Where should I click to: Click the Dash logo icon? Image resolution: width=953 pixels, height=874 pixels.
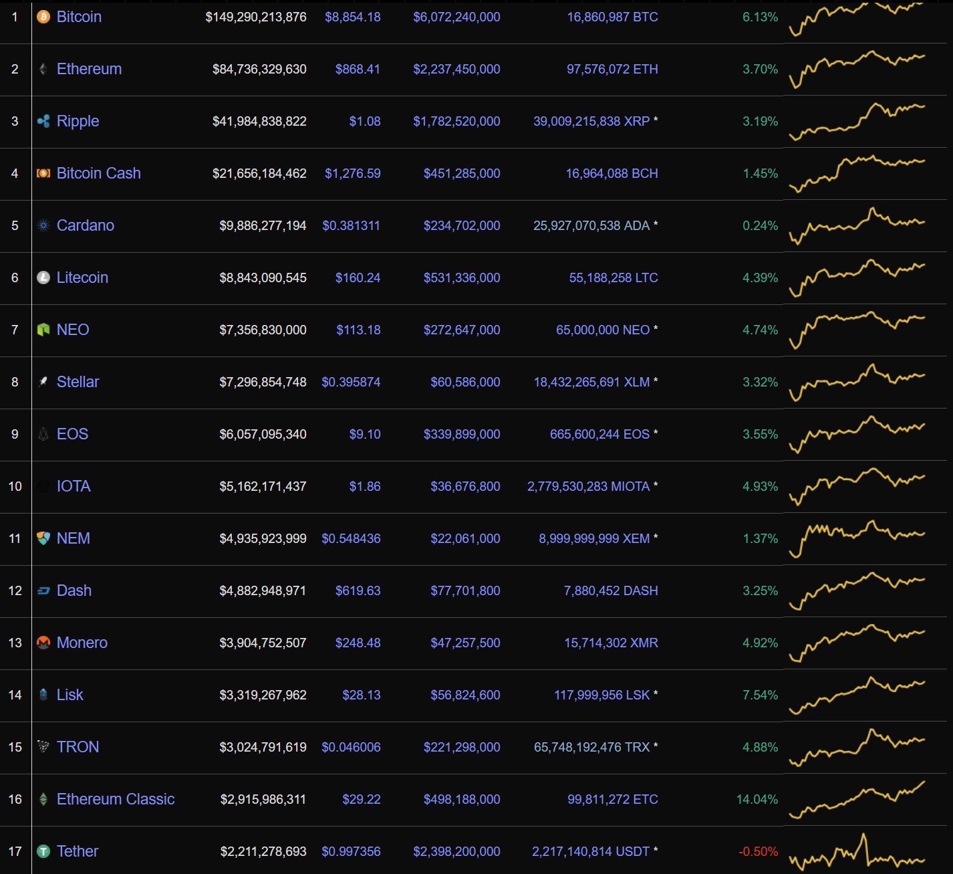coord(43,590)
